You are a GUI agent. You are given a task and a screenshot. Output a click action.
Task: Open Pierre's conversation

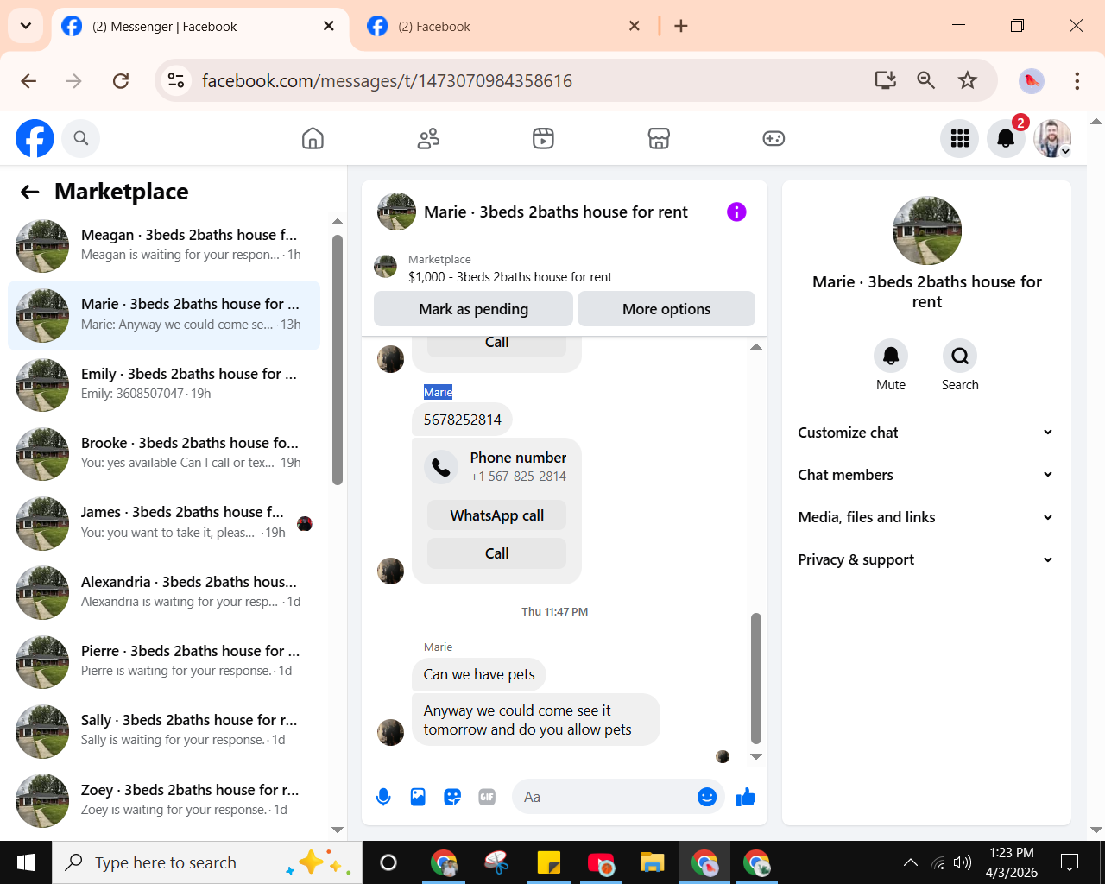point(164,660)
